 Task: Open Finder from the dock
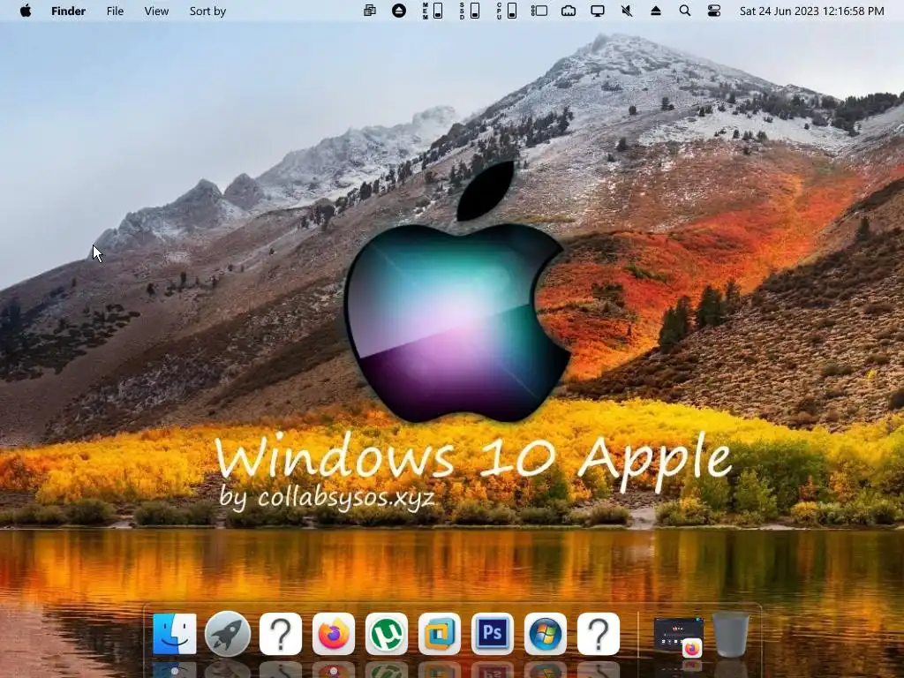175,634
